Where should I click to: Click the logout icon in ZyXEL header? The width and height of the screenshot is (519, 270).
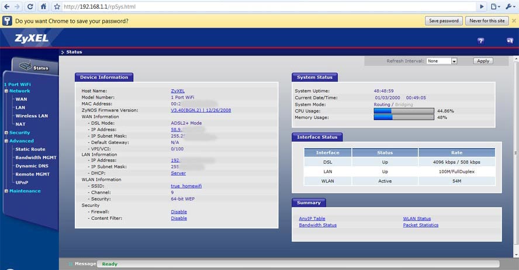tap(510, 41)
